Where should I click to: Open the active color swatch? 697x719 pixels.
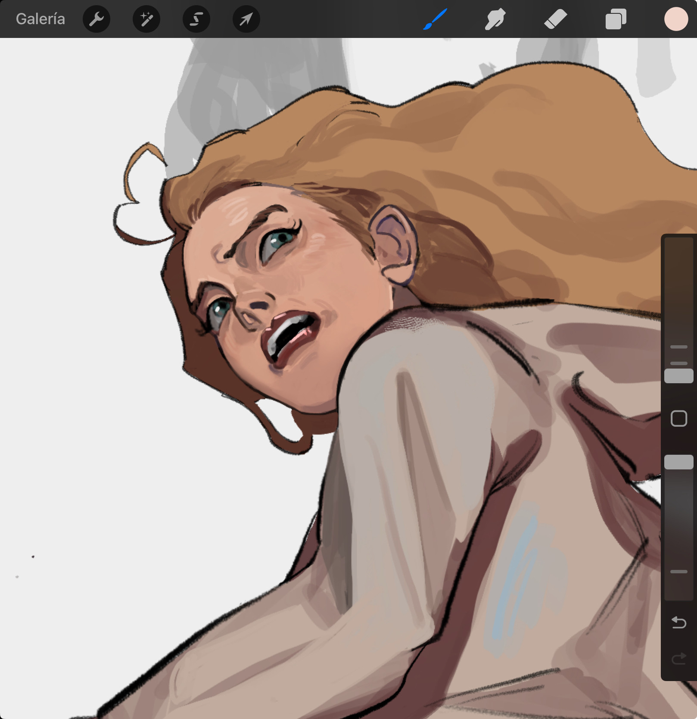click(676, 19)
